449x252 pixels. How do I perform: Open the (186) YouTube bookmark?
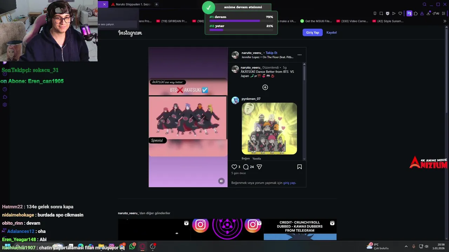click(198, 21)
